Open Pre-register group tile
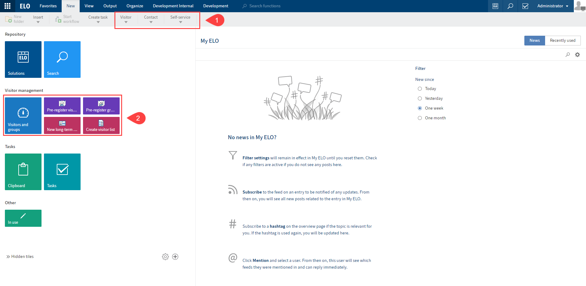Image resolution: width=586 pixels, height=286 pixels. click(101, 106)
